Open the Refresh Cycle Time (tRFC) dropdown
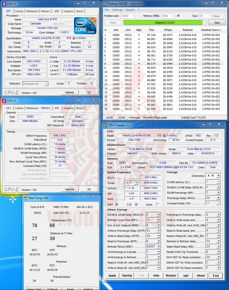The image size is (229, 290). point(159,220)
